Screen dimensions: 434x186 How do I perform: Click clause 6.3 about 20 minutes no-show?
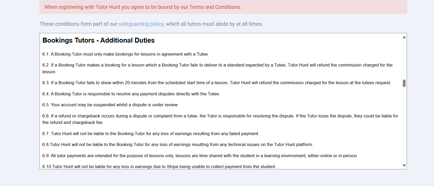coord(217,83)
